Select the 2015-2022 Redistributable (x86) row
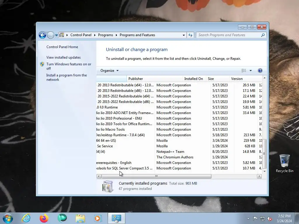The width and height of the screenshot is (299, 224). coord(179,102)
